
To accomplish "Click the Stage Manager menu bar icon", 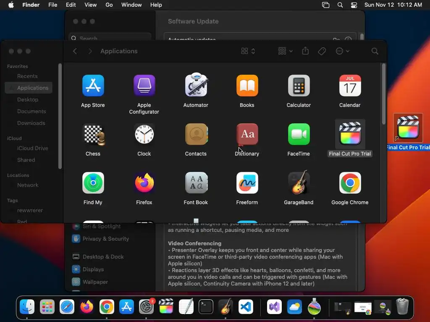I will pyautogui.click(x=325, y=5).
